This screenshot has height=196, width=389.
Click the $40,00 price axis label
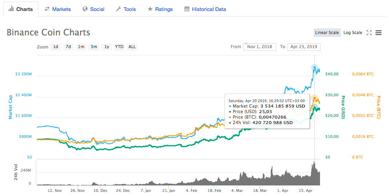point(332,74)
